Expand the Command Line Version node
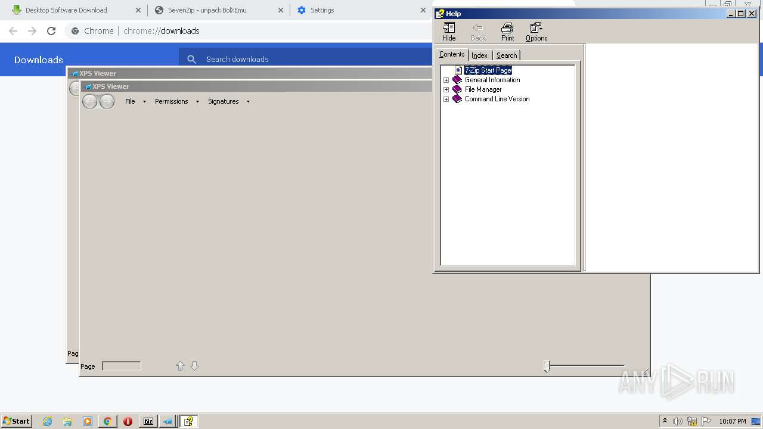The height and width of the screenshot is (429, 763). point(446,99)
